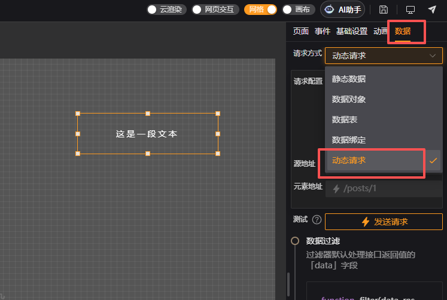Switch to the 数据 tab
447x300 pixels.
click(403, 31)
